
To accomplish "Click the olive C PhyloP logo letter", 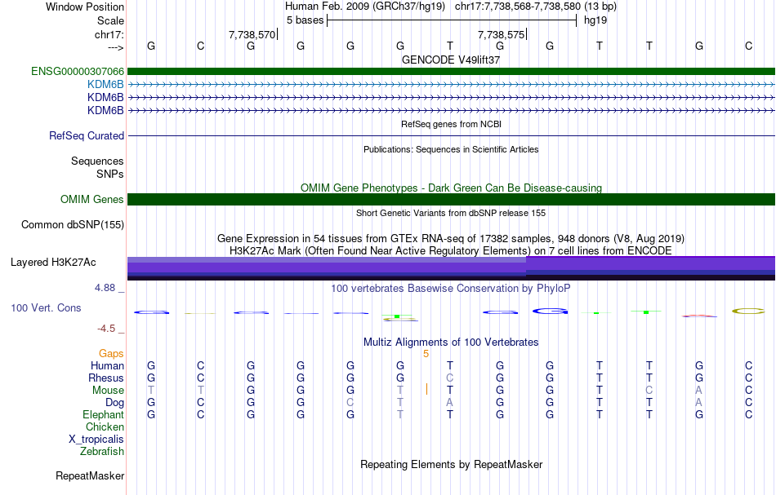I will pos(748,312).
